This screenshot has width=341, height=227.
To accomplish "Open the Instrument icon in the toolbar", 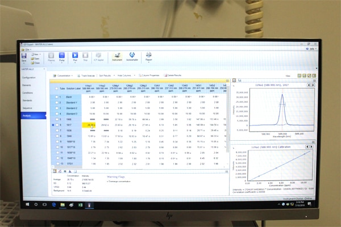I will (117, 56).
